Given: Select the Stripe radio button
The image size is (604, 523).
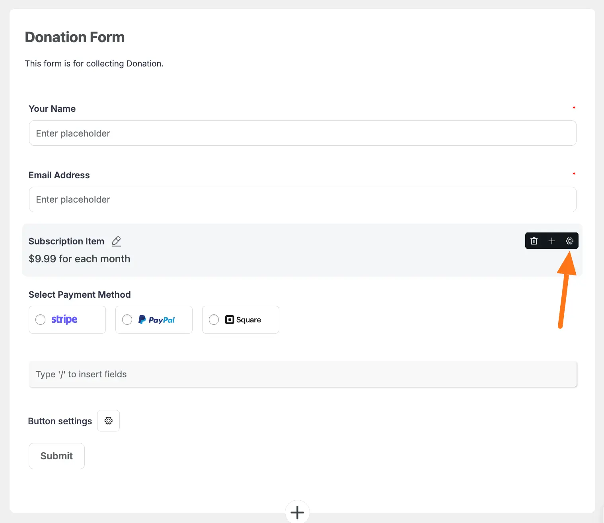Looking at the screenshot, I should pos(41,320).
